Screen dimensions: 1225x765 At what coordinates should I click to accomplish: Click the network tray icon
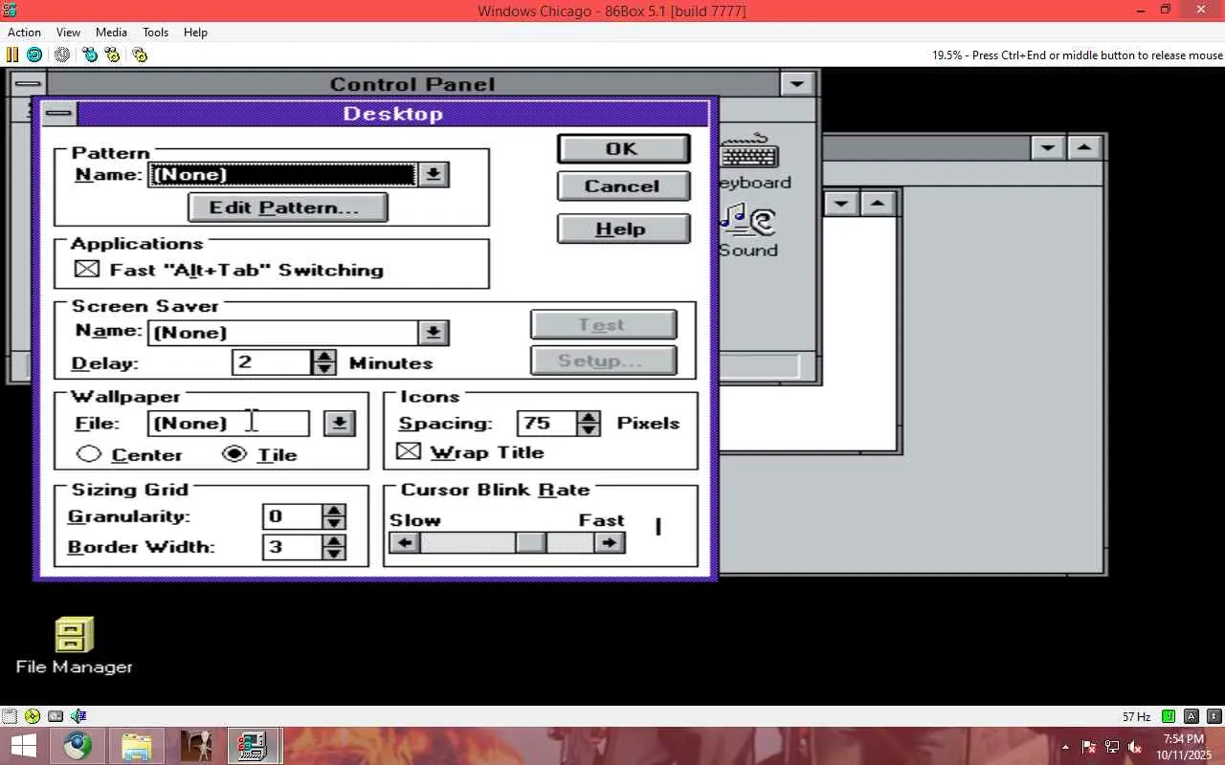click(x=1112, y=747)
